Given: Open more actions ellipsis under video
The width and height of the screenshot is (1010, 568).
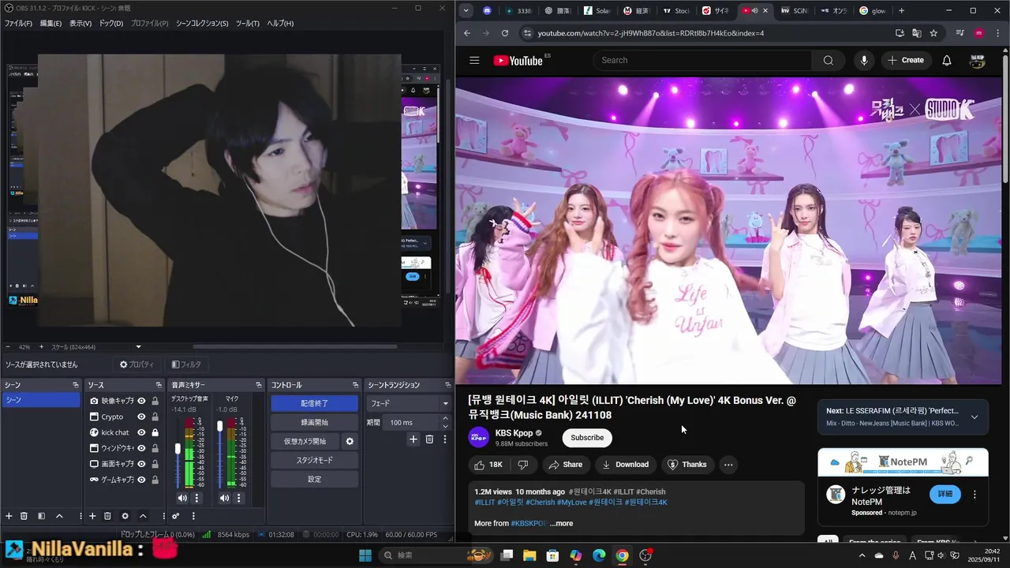Looking at the screenshot, I should click(728, 465).
